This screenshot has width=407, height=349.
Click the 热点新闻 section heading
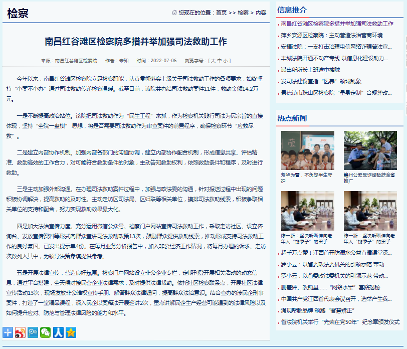(x=292, y=118)
